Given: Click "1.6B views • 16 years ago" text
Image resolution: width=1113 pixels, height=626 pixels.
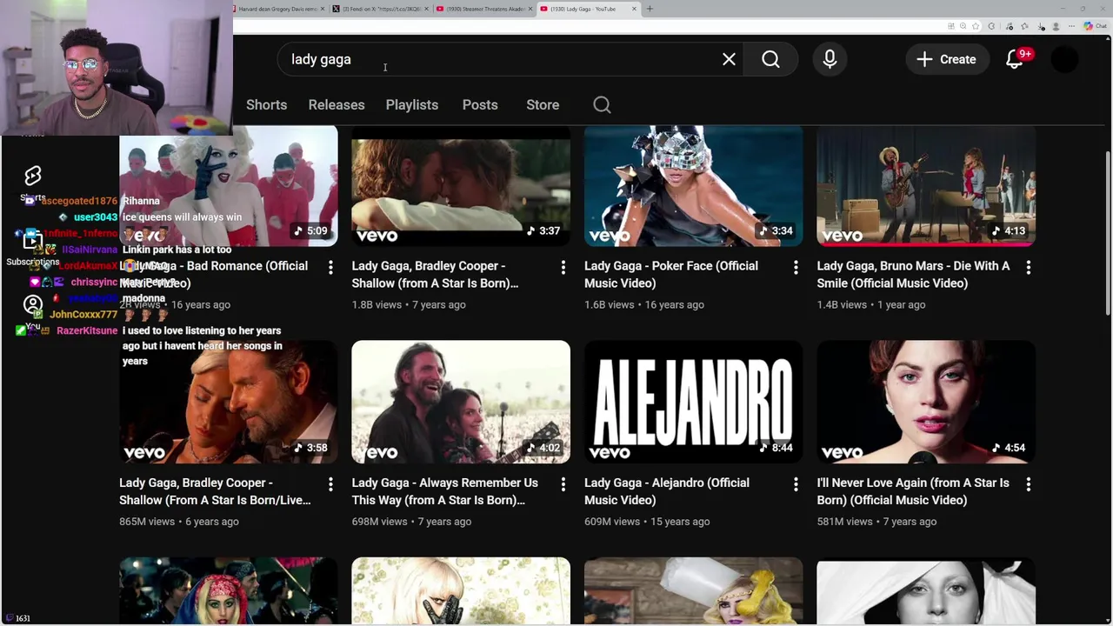Looking at the screenshot, I should click(x=644, y=304).
